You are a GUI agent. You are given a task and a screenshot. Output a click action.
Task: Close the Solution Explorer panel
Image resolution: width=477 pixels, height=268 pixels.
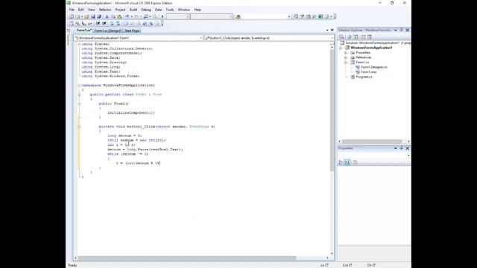[408, 30]
